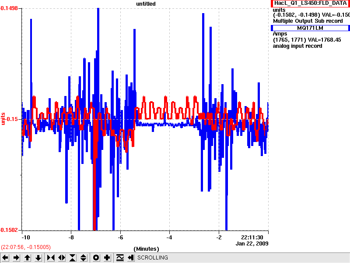Click the pan down arrow button
Screen dimensions: 350x263
38,258
